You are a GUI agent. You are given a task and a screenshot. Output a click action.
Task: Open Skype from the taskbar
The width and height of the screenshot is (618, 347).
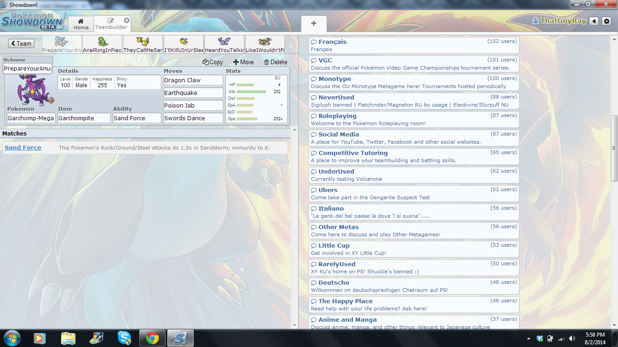click(x=124, y=338)
